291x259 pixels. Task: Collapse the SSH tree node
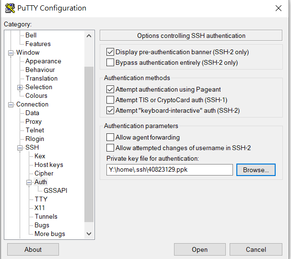(x=20, y=148)
